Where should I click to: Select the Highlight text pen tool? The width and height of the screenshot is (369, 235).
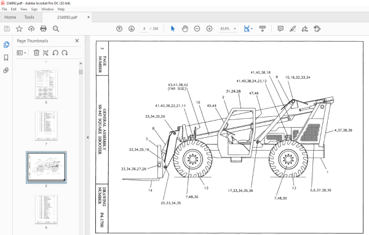coord(293,29)
